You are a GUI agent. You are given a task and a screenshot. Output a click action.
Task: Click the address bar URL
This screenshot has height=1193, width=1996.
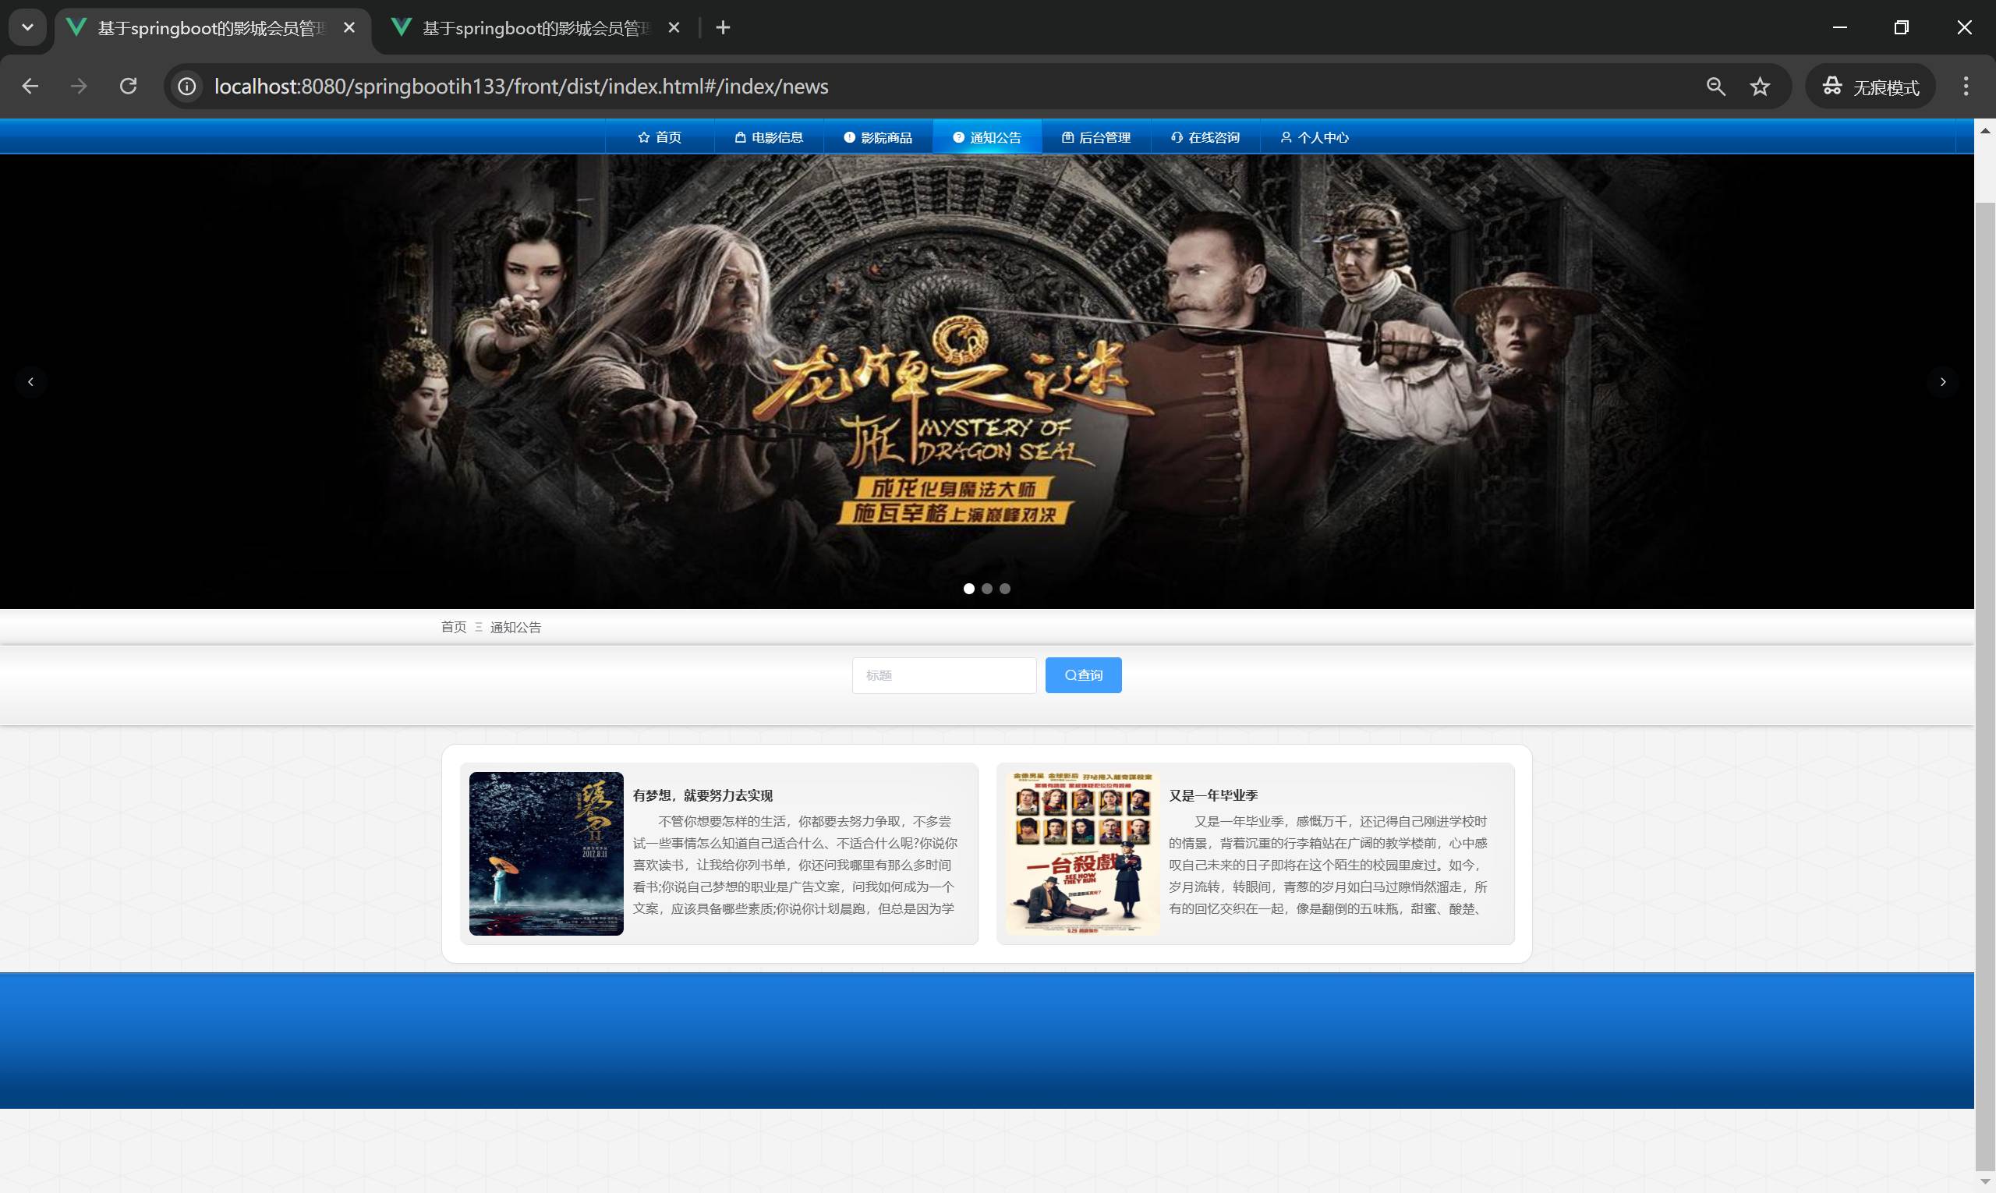[521, 86]
